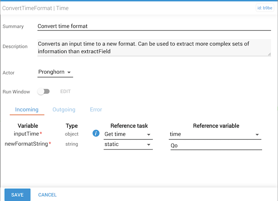The image size is (278, 201).
Task: Click into the Description text area
Action: (154, 47)
